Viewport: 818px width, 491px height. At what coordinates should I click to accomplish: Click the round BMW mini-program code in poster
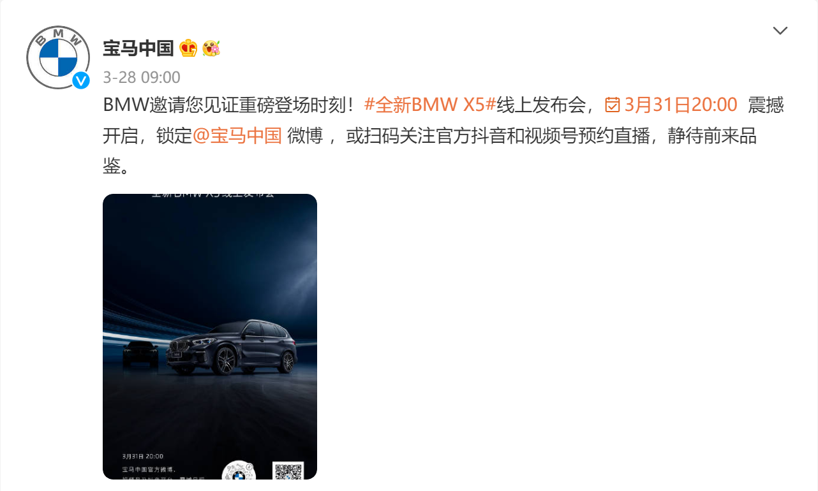coord(239,470)
